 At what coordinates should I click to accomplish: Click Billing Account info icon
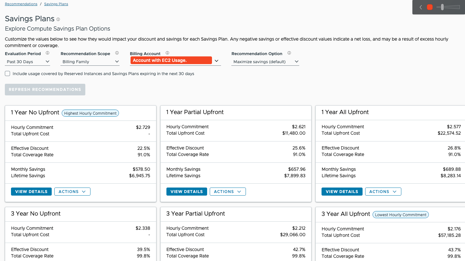(x=167, y=53)
